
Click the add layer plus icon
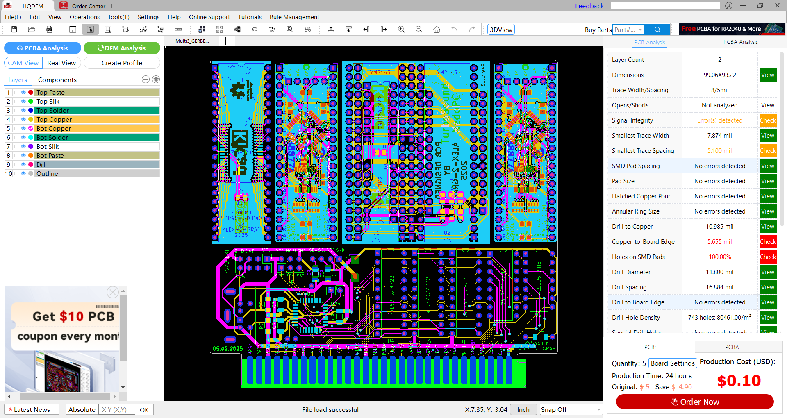tap(146, 80)
